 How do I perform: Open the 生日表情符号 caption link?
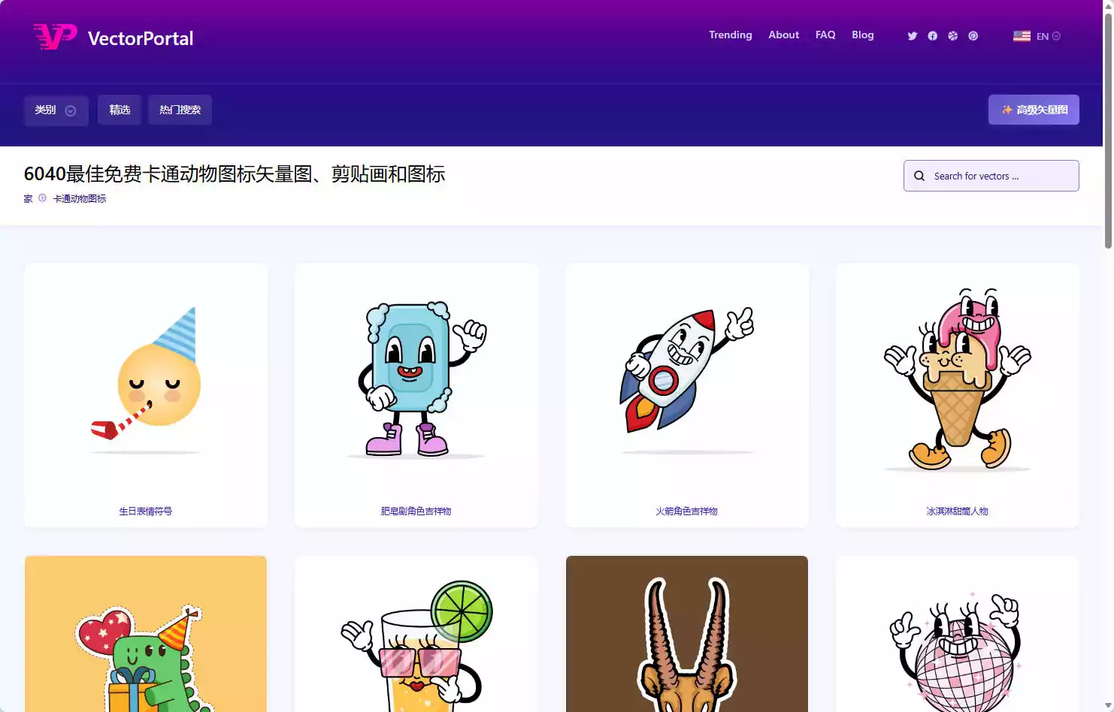click(146, 511)
